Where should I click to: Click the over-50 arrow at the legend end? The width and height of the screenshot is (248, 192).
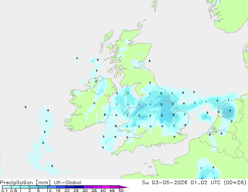click(x=124, y=187)
